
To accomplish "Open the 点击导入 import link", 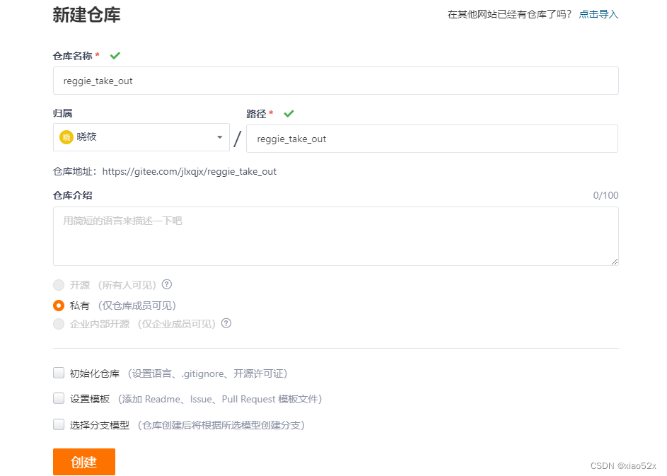I will click(x=598, y=13).
